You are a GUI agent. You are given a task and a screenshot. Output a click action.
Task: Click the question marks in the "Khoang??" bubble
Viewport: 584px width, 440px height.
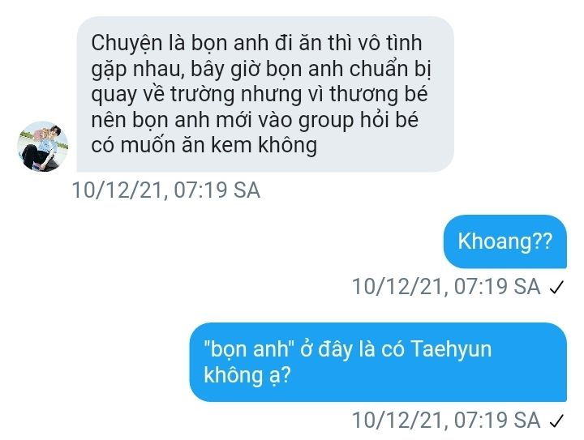pos(543,241)
